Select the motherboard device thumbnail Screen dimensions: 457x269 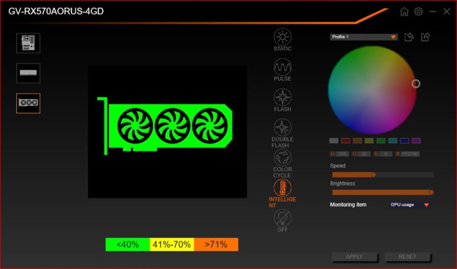coord(28,43)
